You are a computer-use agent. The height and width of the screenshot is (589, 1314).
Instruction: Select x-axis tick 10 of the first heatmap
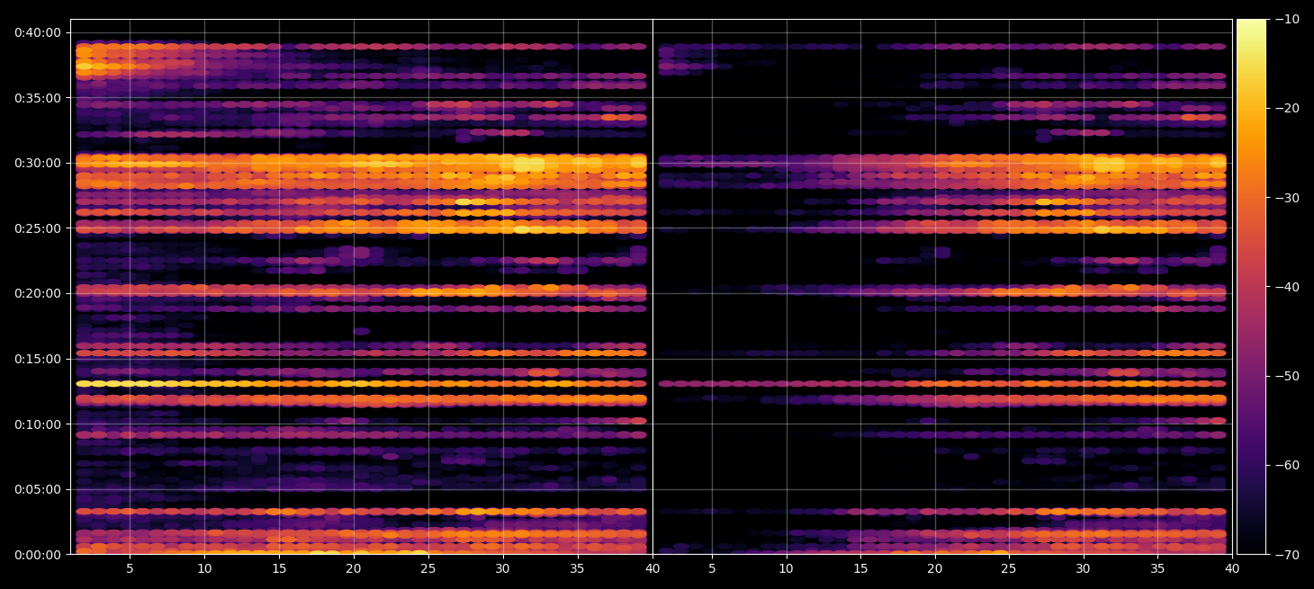coord(204,568)
